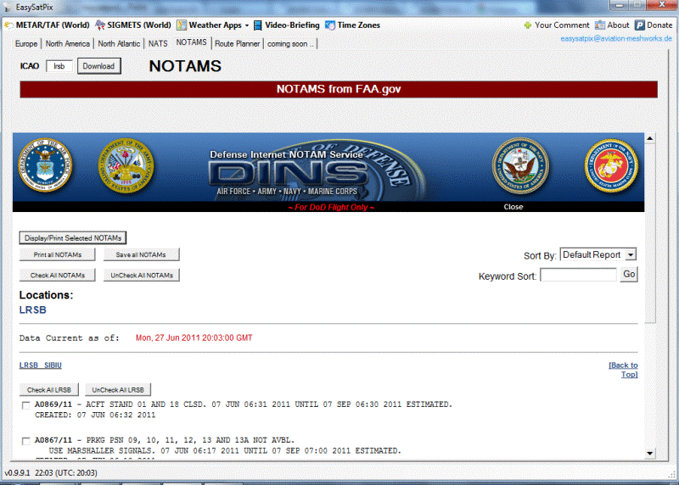Click the Donate PayPal icon
The height and width of the screenshot is (485, 679).
(x=640, y=25)
